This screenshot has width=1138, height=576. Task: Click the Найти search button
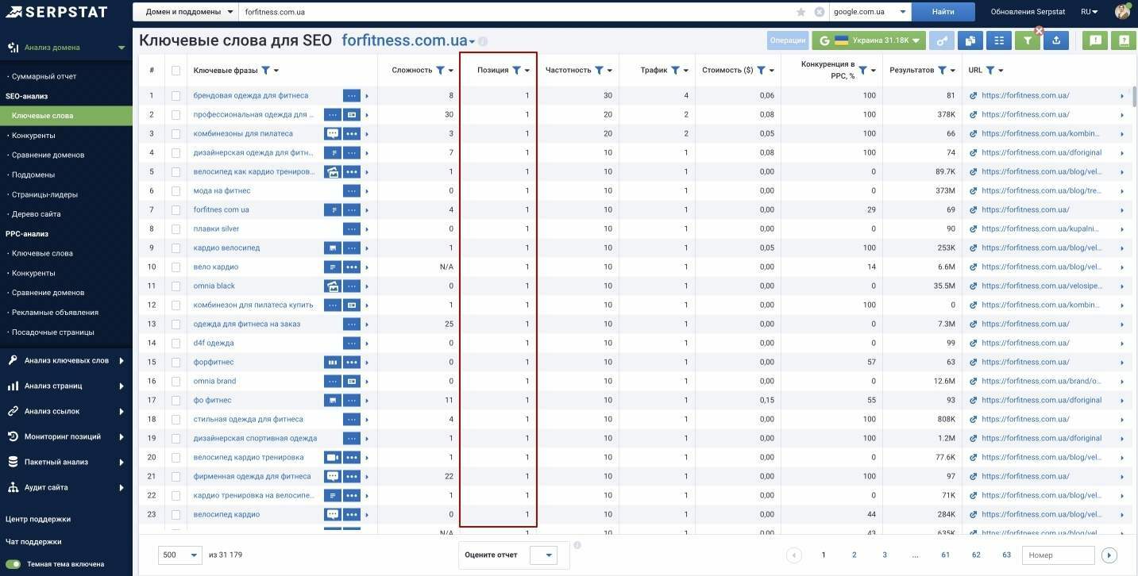pos(943,12)
